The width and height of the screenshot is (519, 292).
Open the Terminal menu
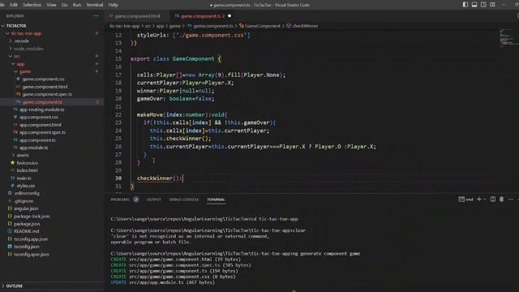pos(95,5)
